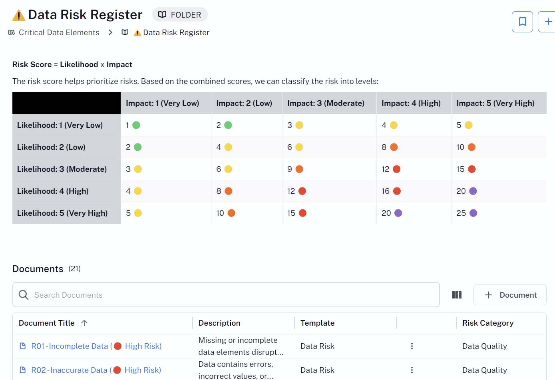Click the + Document button

pyautogui.click(x=510, y=294)
